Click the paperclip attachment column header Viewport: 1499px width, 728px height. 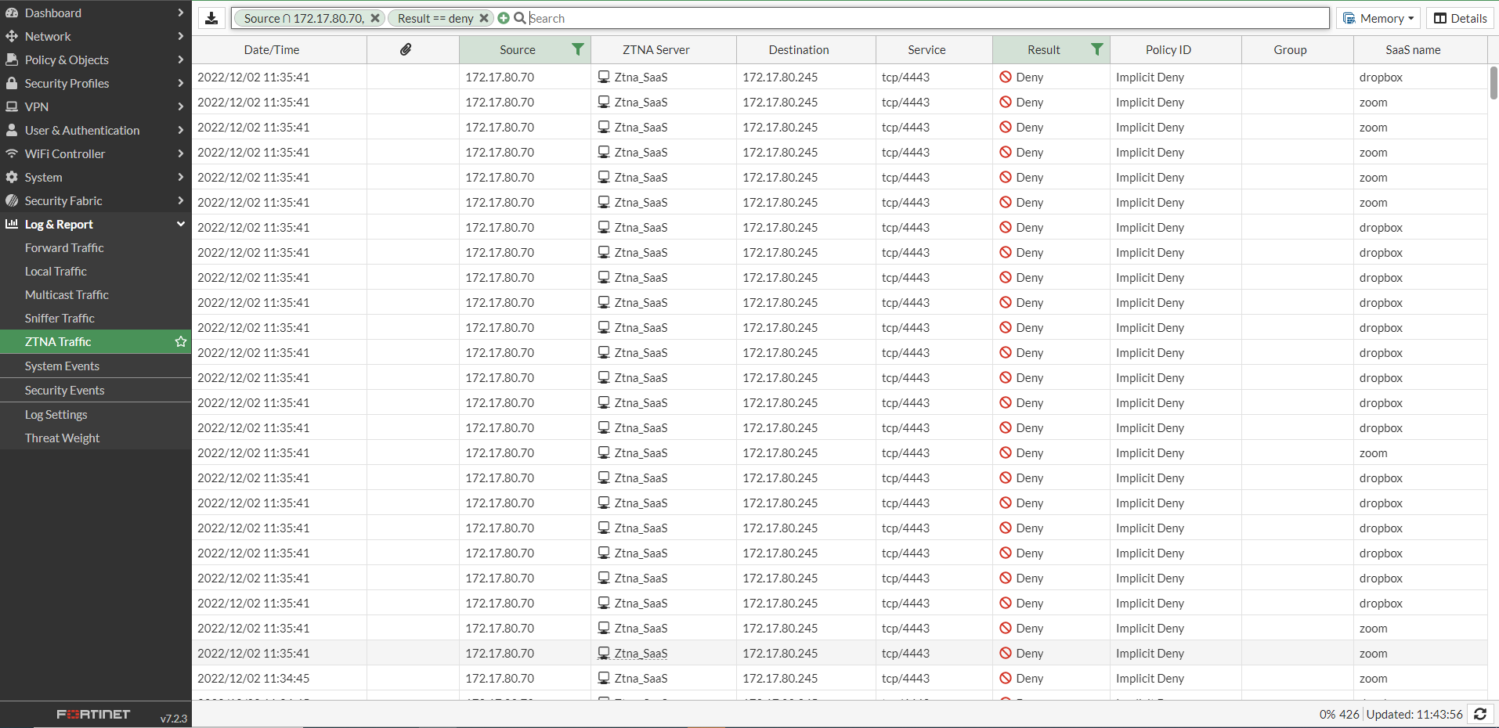pos(406,49)
